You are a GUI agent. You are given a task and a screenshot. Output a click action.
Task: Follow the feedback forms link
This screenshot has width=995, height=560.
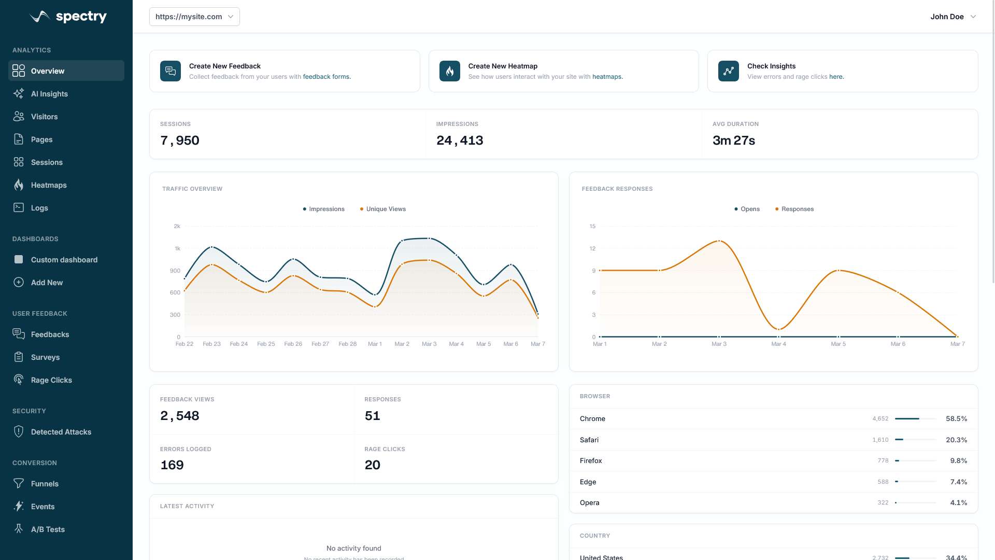326,77
